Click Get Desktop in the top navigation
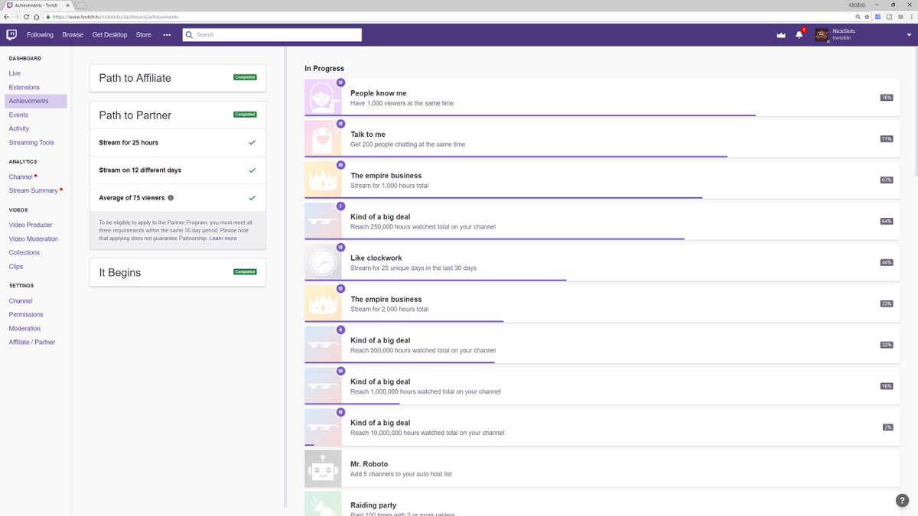918x516 pixels. click(109, 35)
